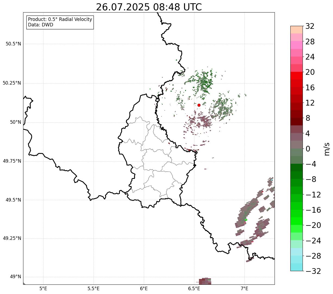Click the 5.5°E longitude label

[x=94, y=288]
